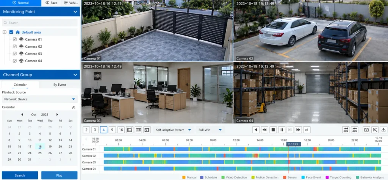Click the rewind playback button
388x180 pixels.
pos(264,130)
